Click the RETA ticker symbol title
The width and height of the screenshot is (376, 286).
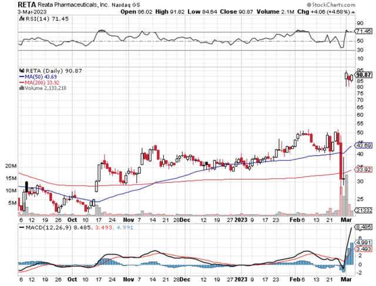point(27,5)
